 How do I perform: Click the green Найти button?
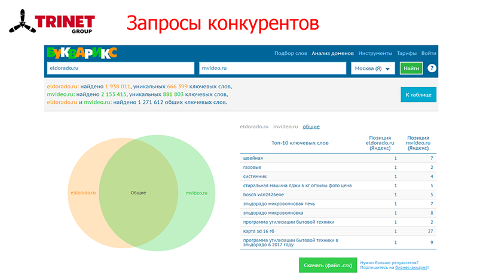click(411, 69)
